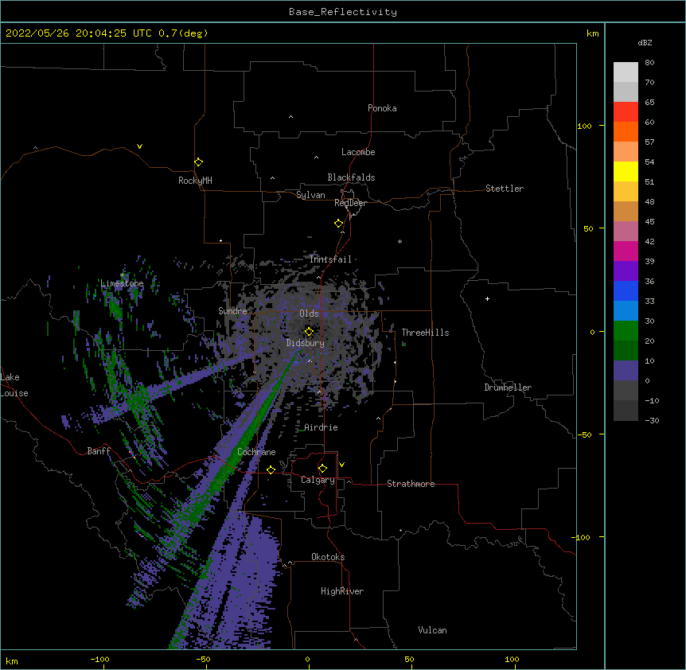Click the Lake Louise label at left edge

tap(14, 385)
